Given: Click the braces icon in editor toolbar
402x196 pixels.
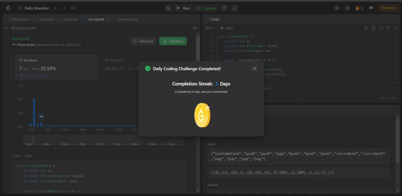Looking at the screenshot, I should (381, 28).
